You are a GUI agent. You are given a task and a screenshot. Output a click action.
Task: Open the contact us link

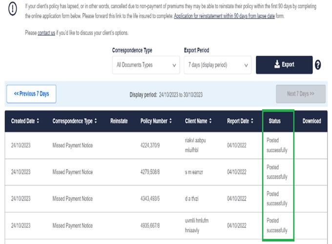[x=46, y=33]
